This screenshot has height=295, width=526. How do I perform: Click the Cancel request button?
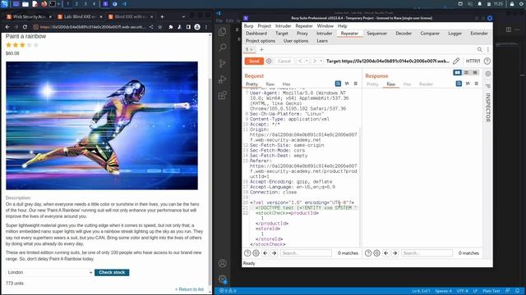(284, 61)
